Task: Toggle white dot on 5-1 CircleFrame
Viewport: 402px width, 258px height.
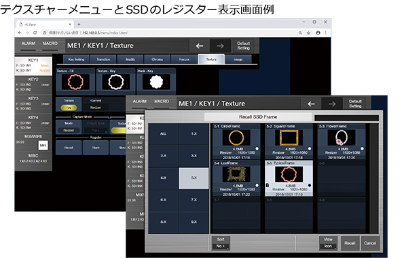Action: 257,148
